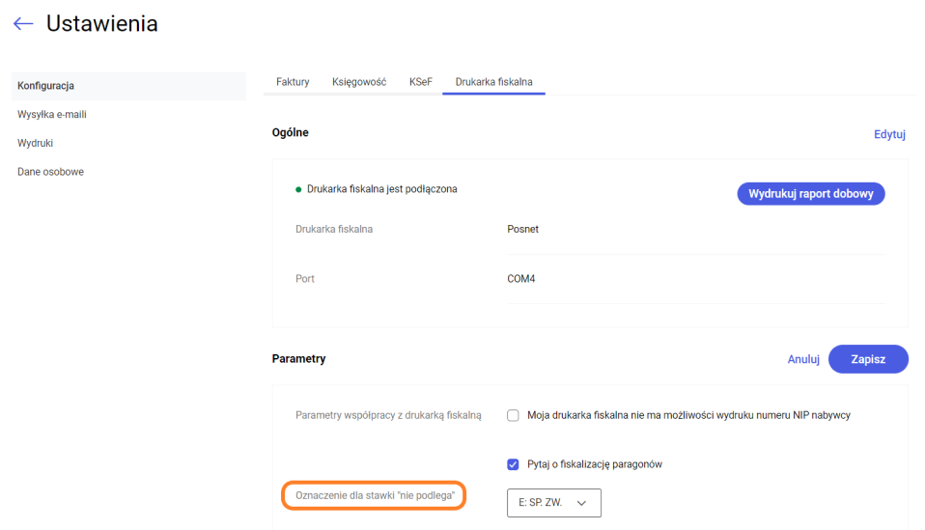
Task: Open Wysyłka e-maili settings section
Action: pyautogui.click(x=52, y=115)
